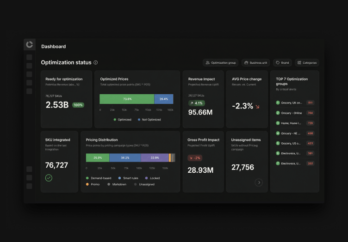This screenshot has width=348, height=242.
Task: Click the green 25.9% Demand-based segment
Action: (x=98, y=157)
